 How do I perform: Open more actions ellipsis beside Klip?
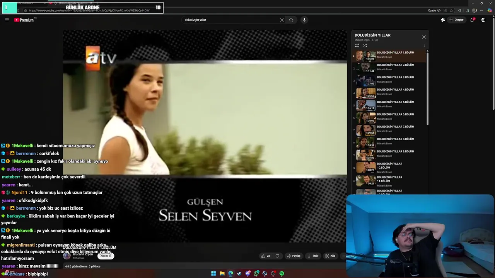click(343, 256)
